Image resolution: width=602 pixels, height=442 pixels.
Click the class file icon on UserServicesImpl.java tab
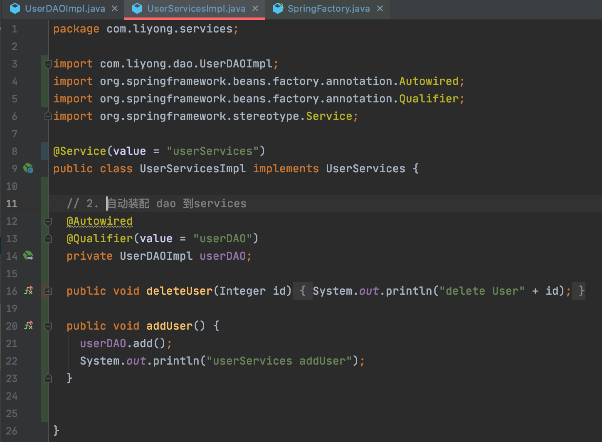(x=137, y=8)
